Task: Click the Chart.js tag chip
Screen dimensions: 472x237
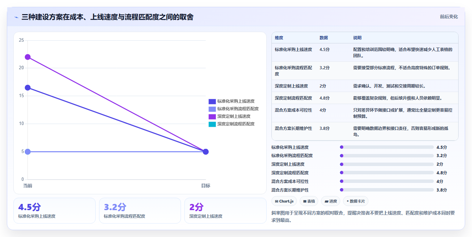Action: (x=284, y=201)
